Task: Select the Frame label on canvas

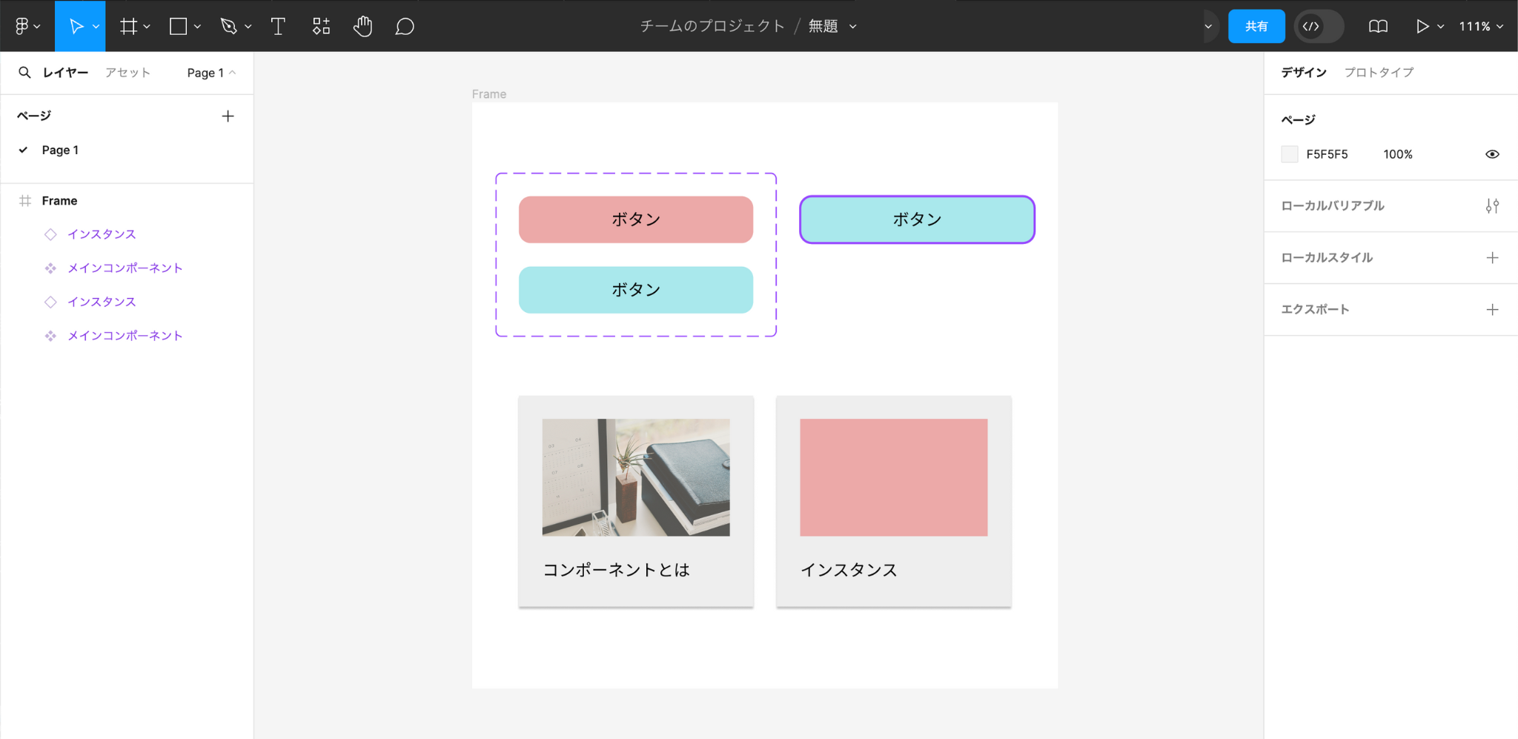Action: (489, 94)
